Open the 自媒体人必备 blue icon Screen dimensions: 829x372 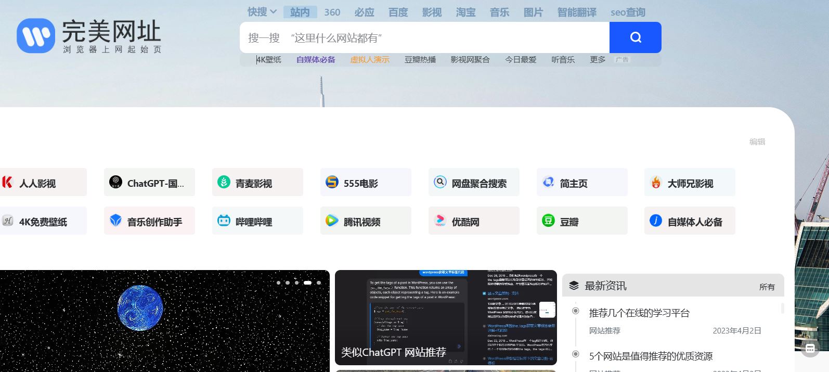coord(656,221)
